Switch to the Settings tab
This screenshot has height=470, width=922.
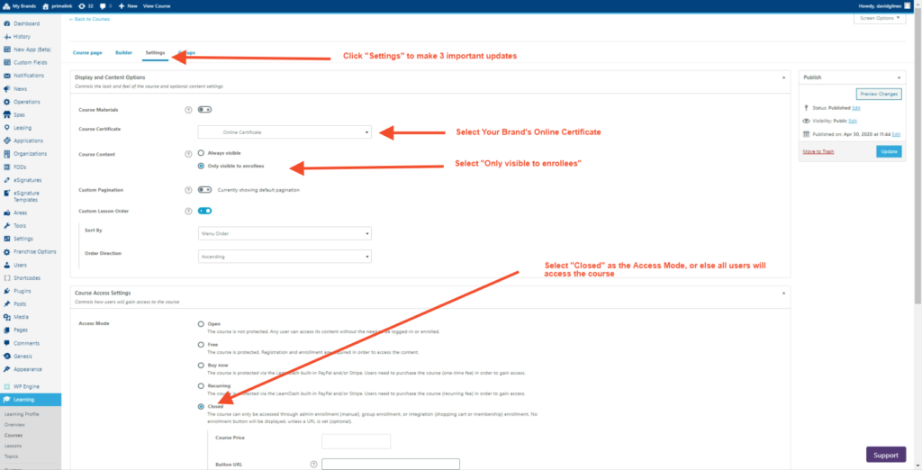pos(155,52)
